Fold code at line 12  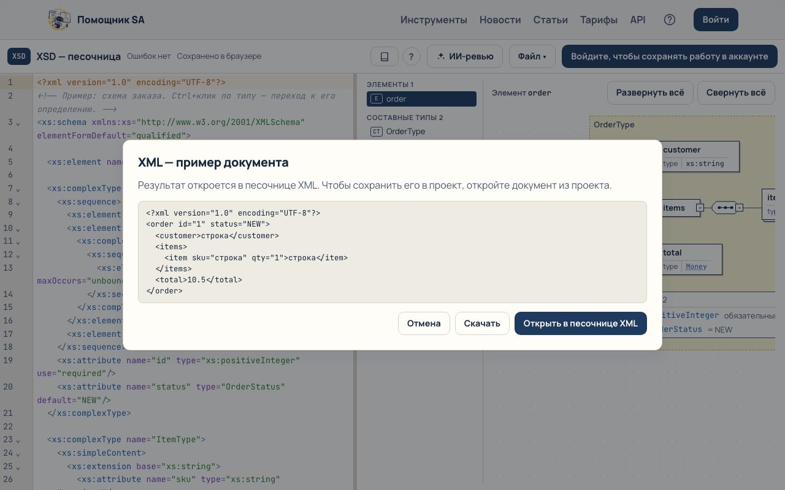(x=18, y=255)
